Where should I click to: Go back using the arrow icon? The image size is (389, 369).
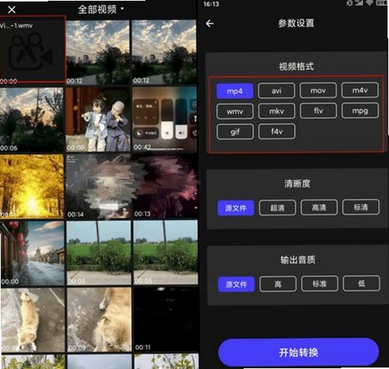210,24
